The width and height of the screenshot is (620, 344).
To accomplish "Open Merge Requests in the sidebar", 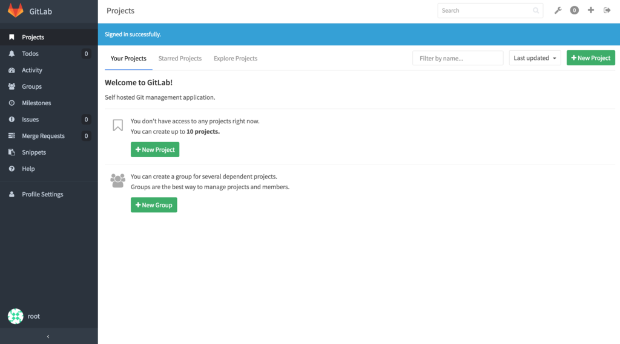I will [x=49, y=136].
